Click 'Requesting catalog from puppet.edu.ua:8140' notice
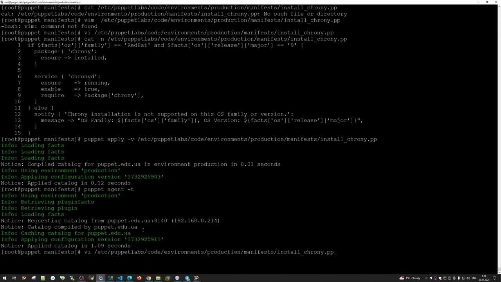This screenshot has width=501, height=282. [x=110, y=221]
